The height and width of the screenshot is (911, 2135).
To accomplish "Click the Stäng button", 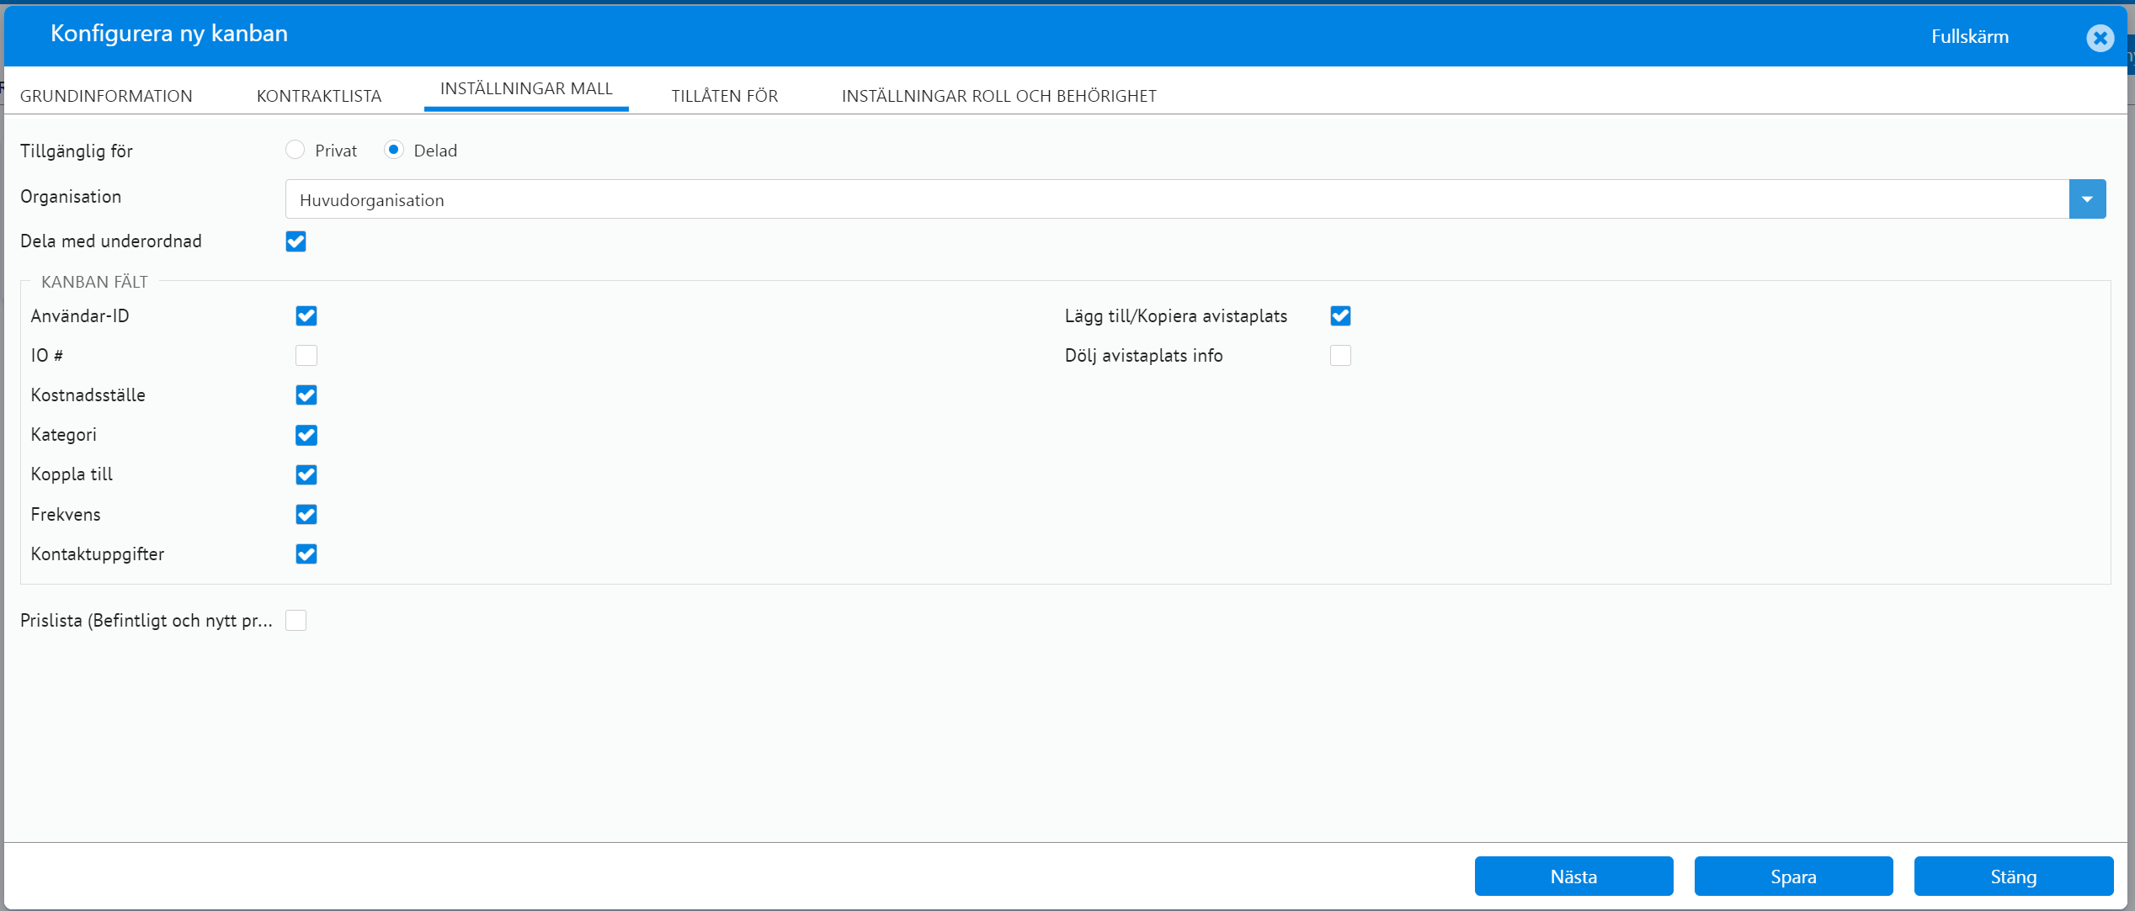I will [x=2013, y=877].
